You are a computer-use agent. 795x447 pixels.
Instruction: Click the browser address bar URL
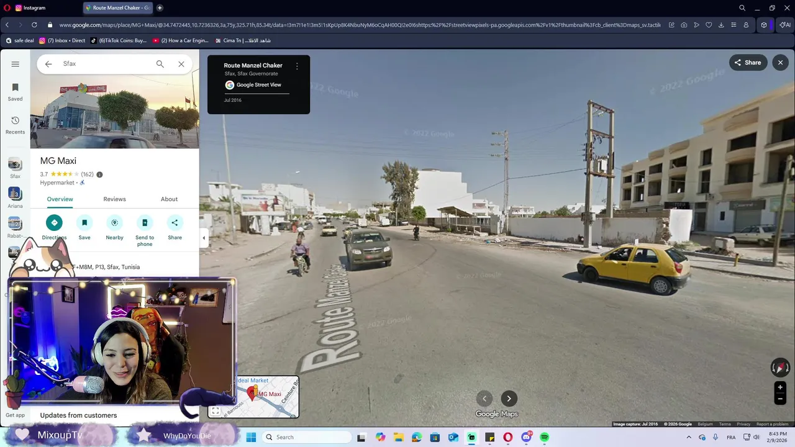(359, 25)
